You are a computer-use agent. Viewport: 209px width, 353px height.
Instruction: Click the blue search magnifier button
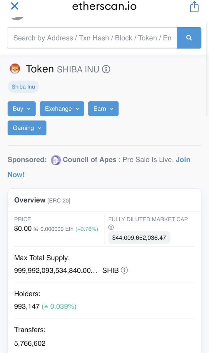tap(189, 38)
